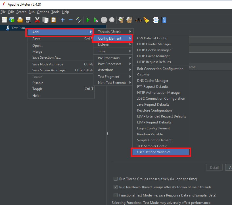The image size is (232, 205).
Task: Expand the Assertions submenu
Action: [113, 70]
